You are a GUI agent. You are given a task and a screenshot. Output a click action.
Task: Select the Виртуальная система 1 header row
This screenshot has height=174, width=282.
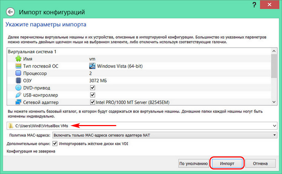tap(139, 51)
